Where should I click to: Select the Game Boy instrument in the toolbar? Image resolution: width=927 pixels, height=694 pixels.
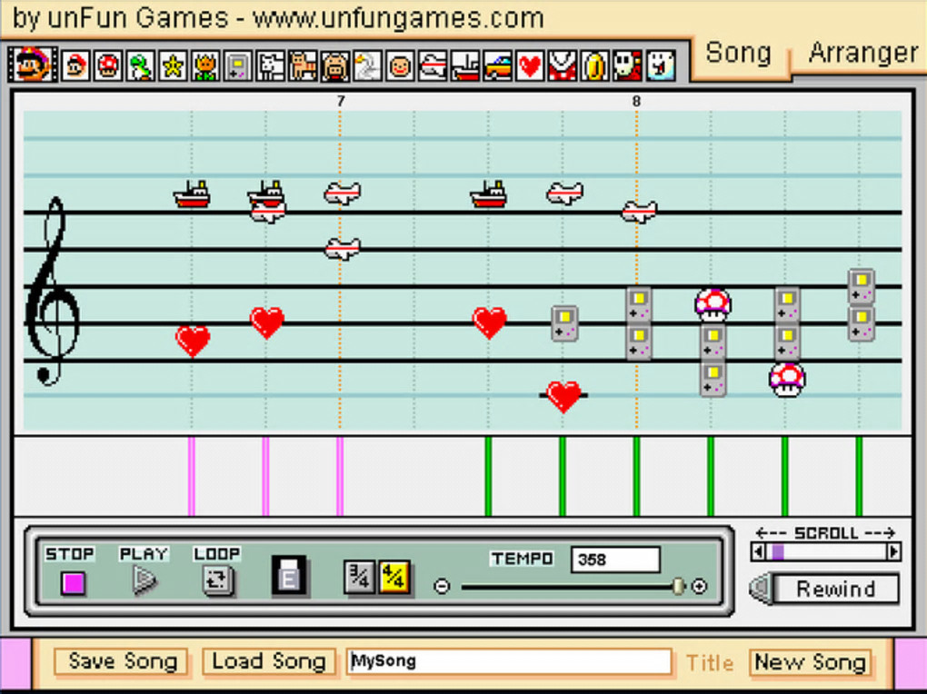tap(238, 65)
